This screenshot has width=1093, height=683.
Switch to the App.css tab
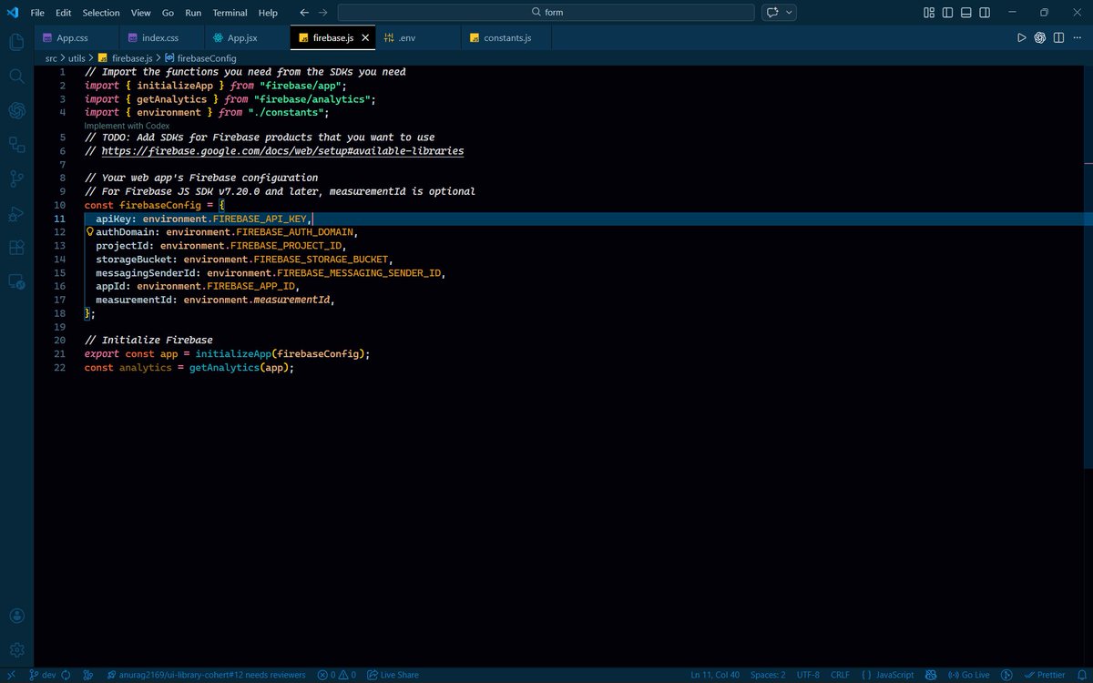77,37
